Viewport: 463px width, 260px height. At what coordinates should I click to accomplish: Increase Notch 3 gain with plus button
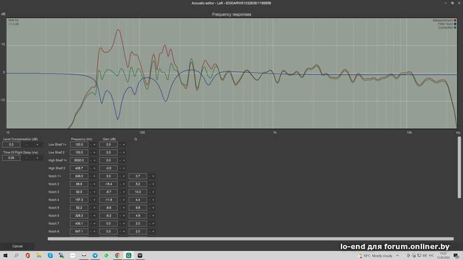tap(124, 192)
